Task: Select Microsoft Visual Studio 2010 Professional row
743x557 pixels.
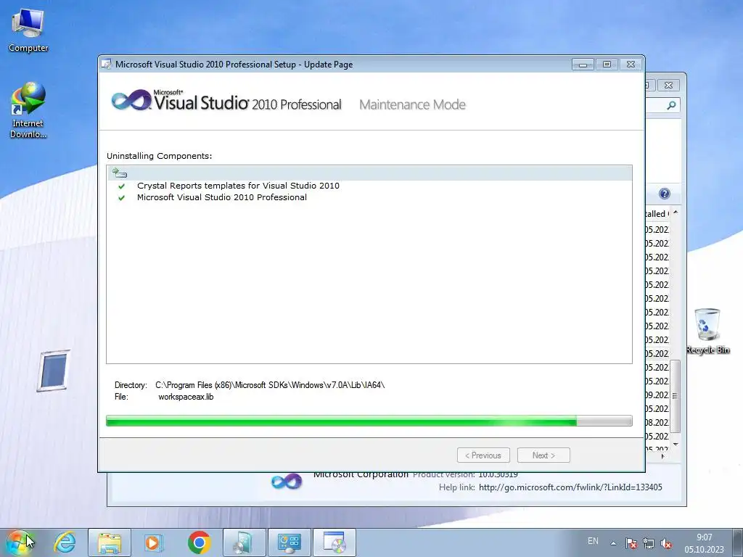Action: tap(222, 197)
